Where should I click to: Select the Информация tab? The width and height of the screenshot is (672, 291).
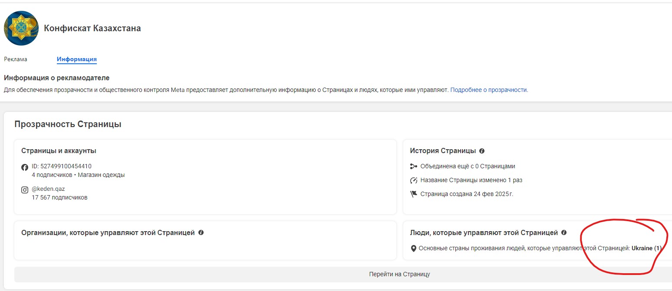[76, 59]
